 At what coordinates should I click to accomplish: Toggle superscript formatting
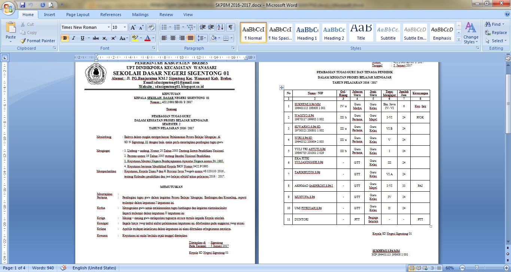(x=113, y=38)
